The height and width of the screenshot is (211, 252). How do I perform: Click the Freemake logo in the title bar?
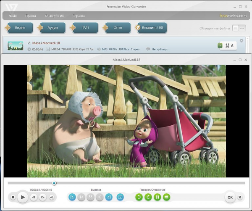pyautogui.click(x=11, y=8)
